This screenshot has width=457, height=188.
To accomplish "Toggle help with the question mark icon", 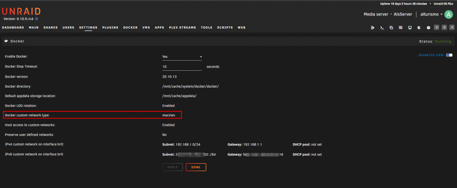I will coord(429,28).
